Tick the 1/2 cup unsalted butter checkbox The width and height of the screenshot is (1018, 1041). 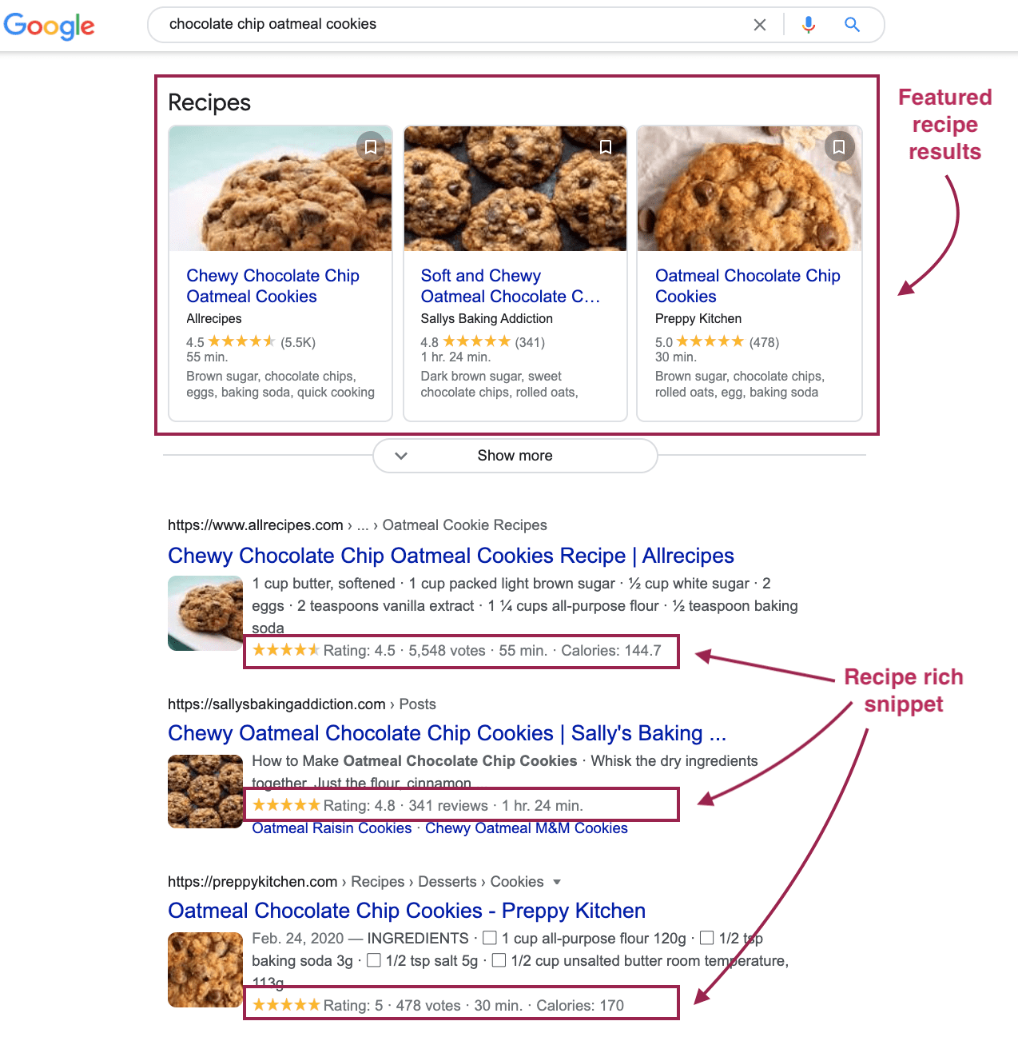click(499, 959)
